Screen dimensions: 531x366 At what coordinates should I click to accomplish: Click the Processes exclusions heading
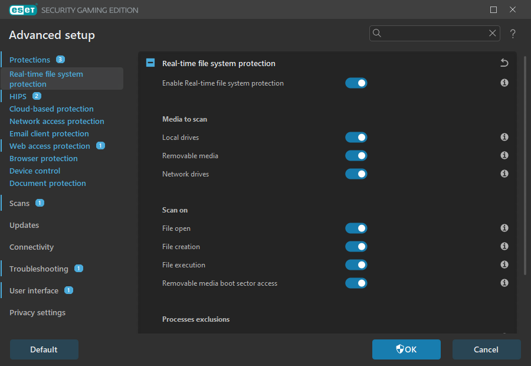click(x=196, y=319)
